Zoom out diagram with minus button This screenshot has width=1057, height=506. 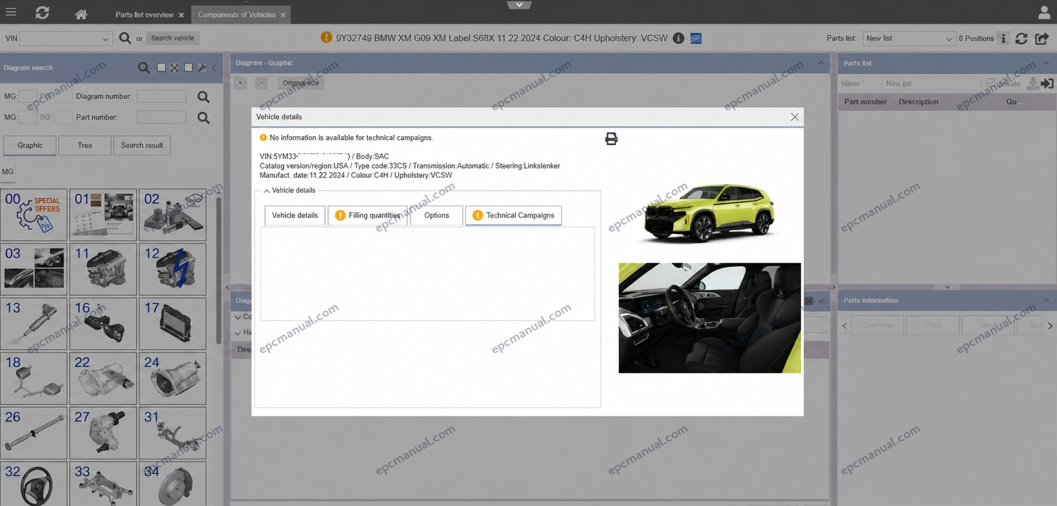point(261,83)
